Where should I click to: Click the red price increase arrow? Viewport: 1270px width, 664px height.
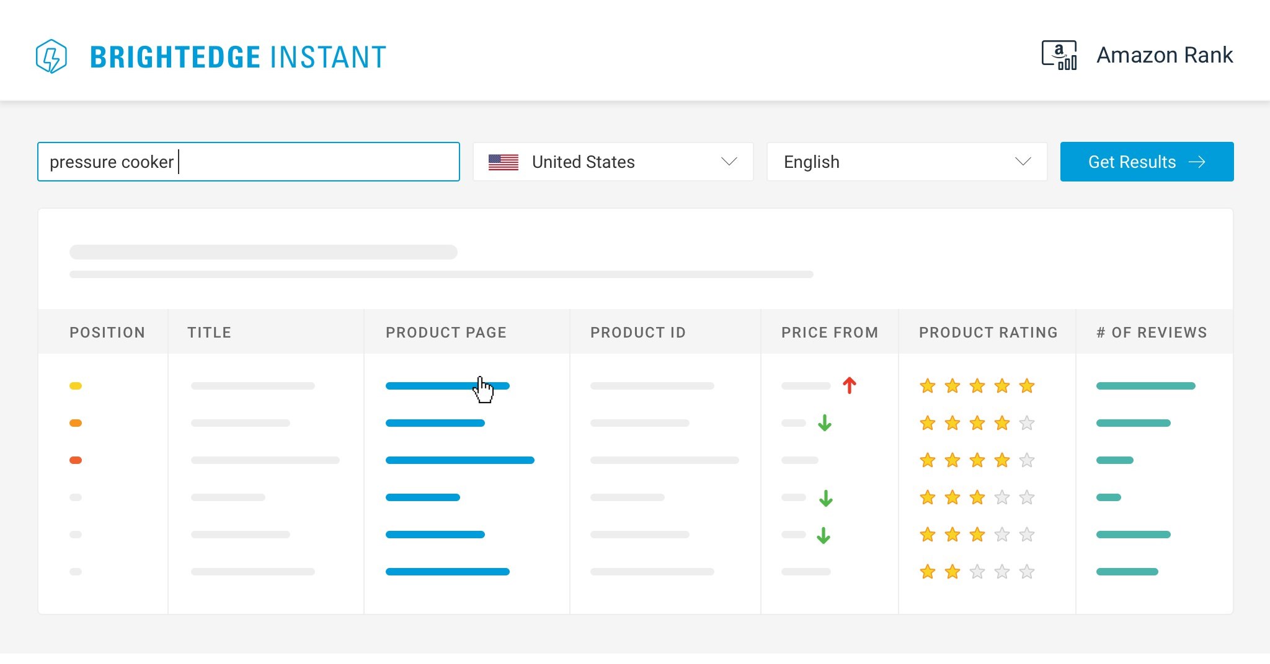[x=850, y=385]
